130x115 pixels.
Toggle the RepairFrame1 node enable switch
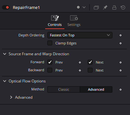pos(6,7)
